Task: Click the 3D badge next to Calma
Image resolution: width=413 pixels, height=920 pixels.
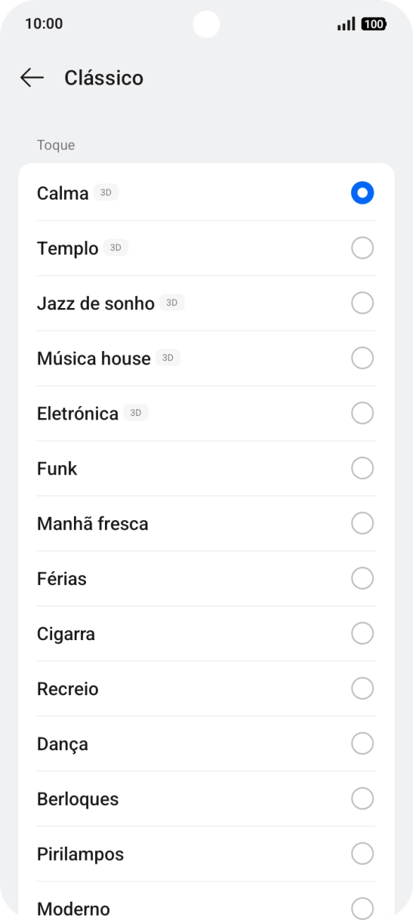Action: pyautogui.click(x=106, y=192)
